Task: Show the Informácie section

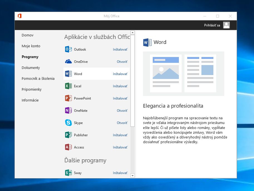Action: (x=30, y=100)
